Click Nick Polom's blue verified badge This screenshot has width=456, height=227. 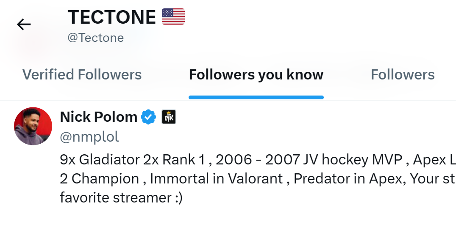[x=148, y=117]
